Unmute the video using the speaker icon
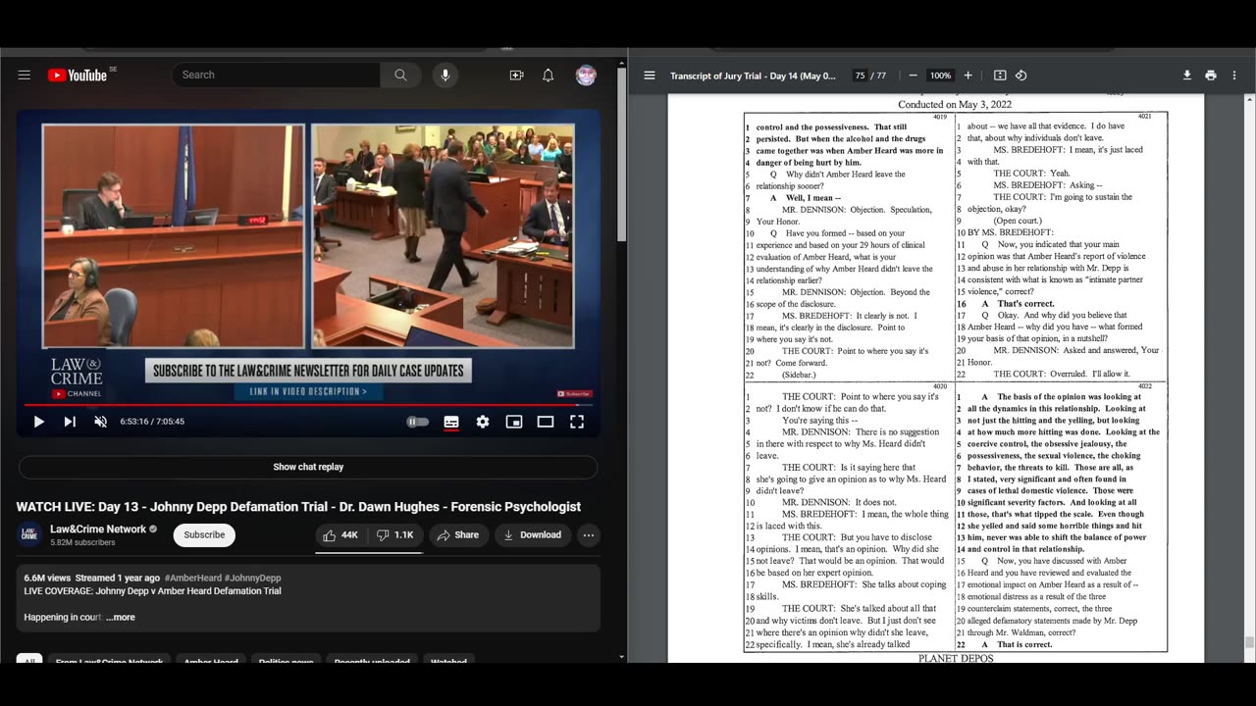1256x706 pixels. 100,422
